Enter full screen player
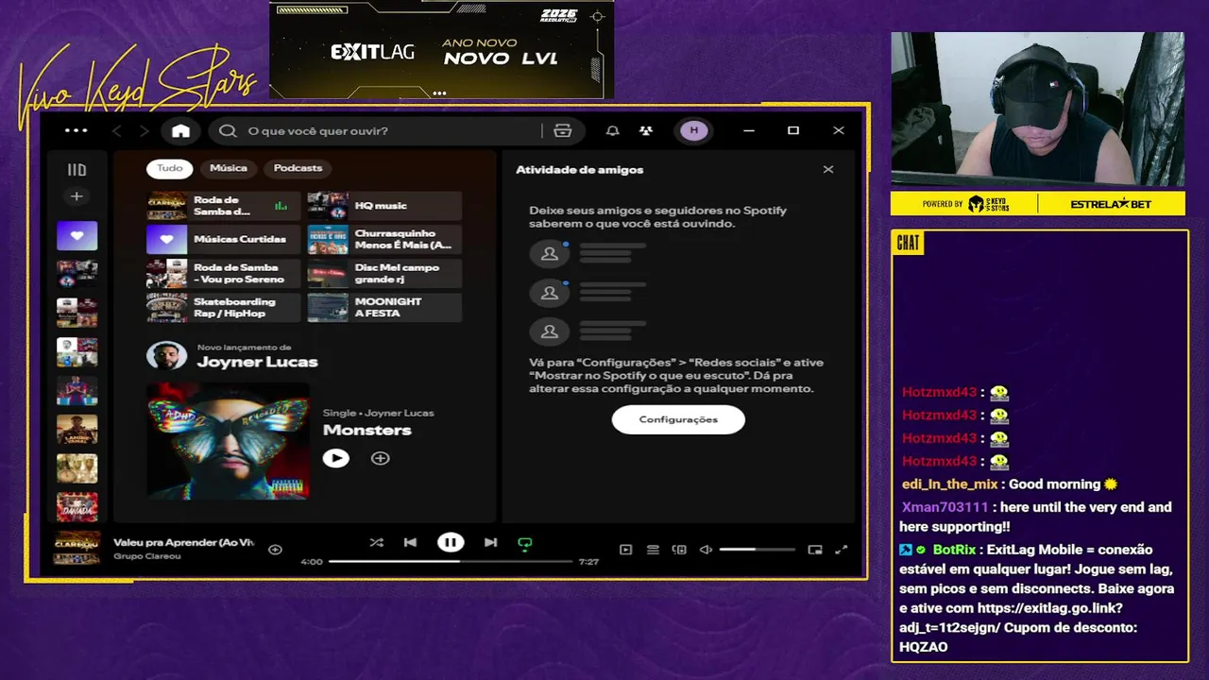This screenshot has height=680, width=1209. tap(842, 550)
